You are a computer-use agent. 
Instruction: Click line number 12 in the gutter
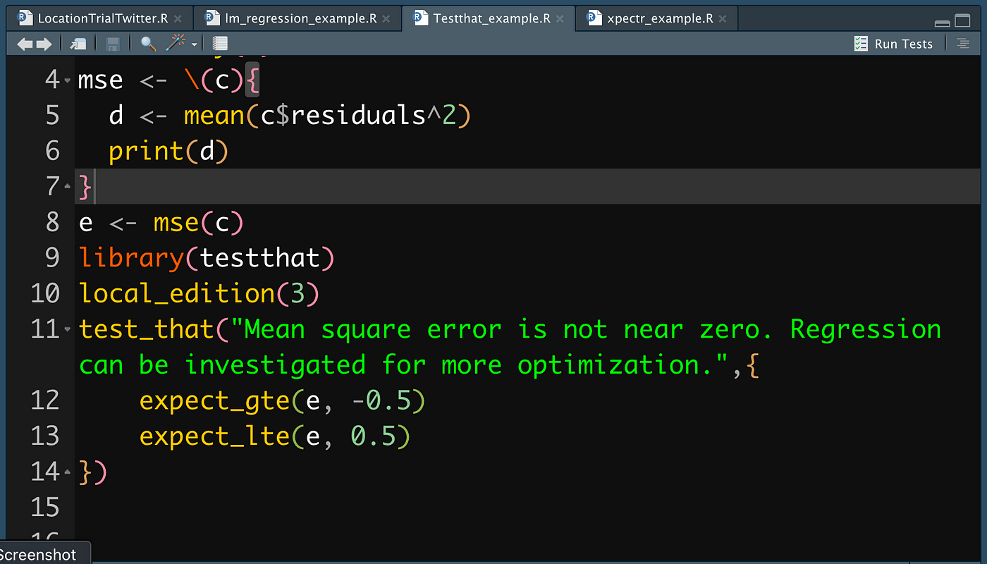point(46,400)
